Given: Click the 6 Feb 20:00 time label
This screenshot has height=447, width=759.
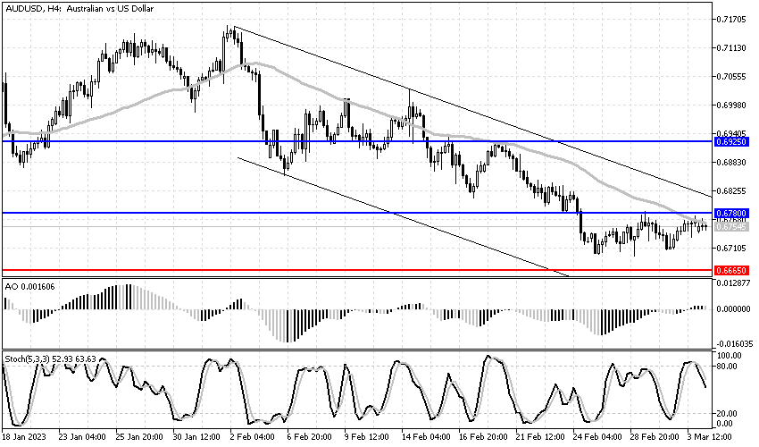Looking at the screenshot, I should (x=309, y=437).
